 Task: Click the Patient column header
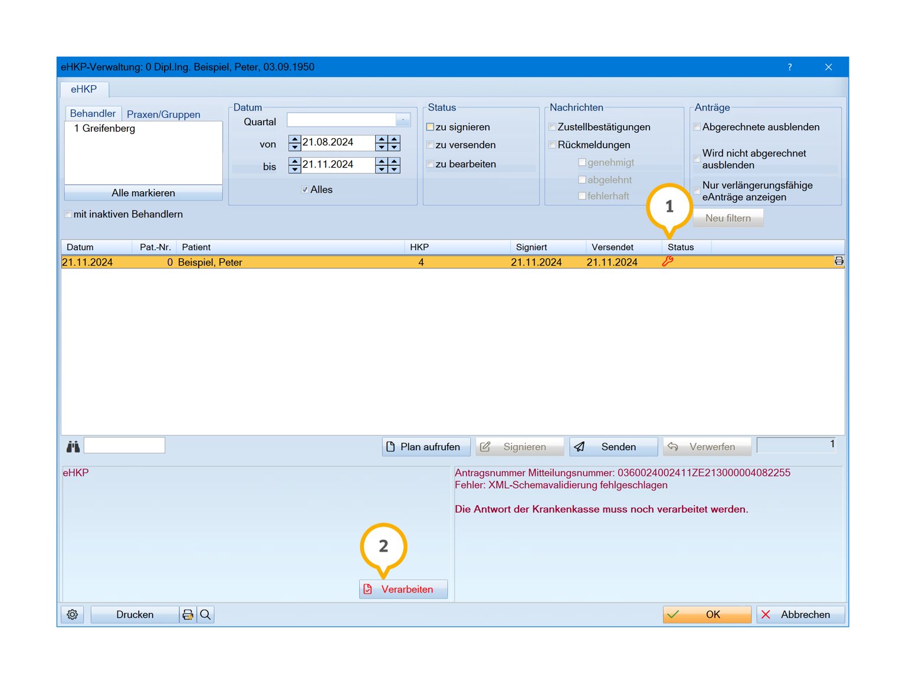point(290,247)
